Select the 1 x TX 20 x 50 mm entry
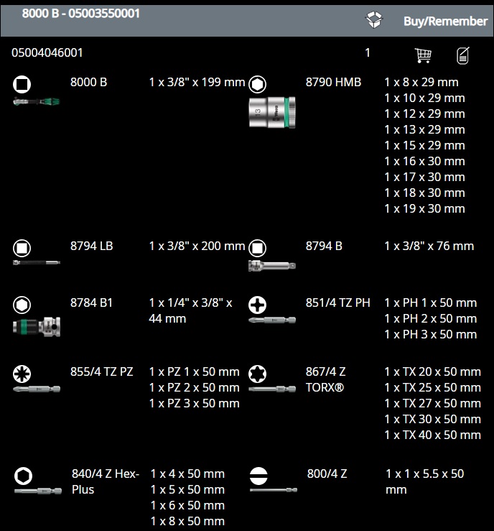Screen dimensions: 494x531 pos(433,371)
